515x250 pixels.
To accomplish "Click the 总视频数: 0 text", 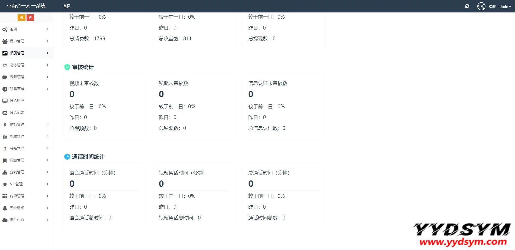I will [x=83, y=128].
